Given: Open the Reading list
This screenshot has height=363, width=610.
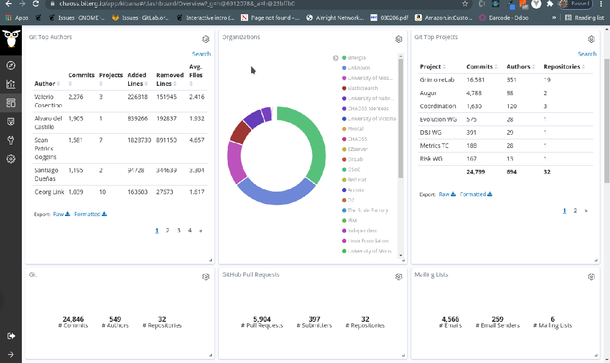Looking at the screenshot, I should pos(585,18).
